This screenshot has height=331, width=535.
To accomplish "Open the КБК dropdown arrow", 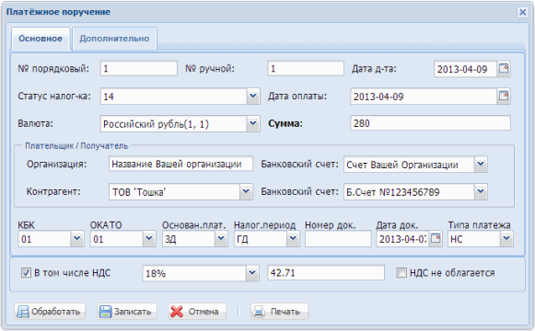I will [x=77, y=239].
